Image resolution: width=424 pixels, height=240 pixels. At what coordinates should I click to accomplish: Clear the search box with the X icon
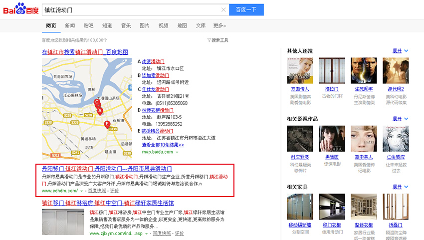(x=223, y=10)
